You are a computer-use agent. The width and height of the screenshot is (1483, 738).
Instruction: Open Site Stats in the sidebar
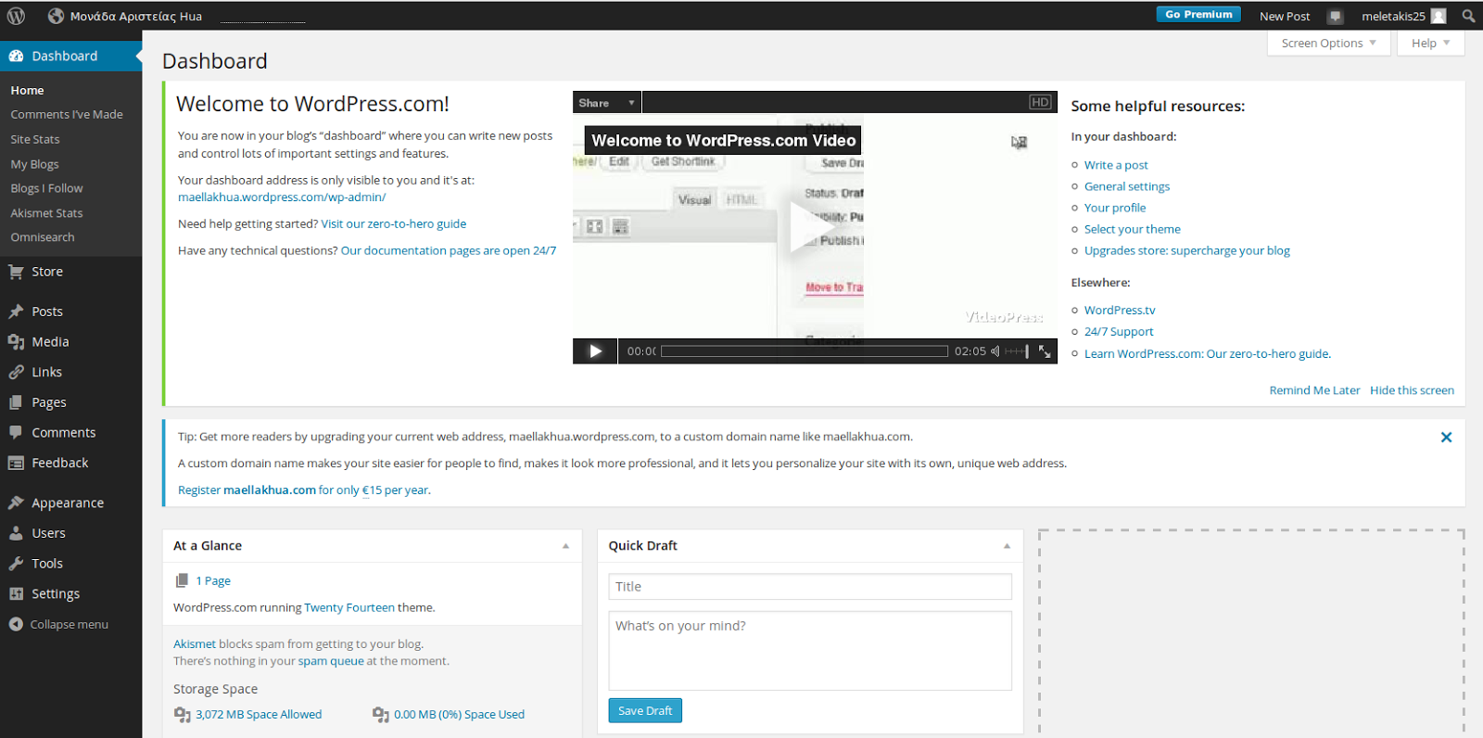coord(35,139)
